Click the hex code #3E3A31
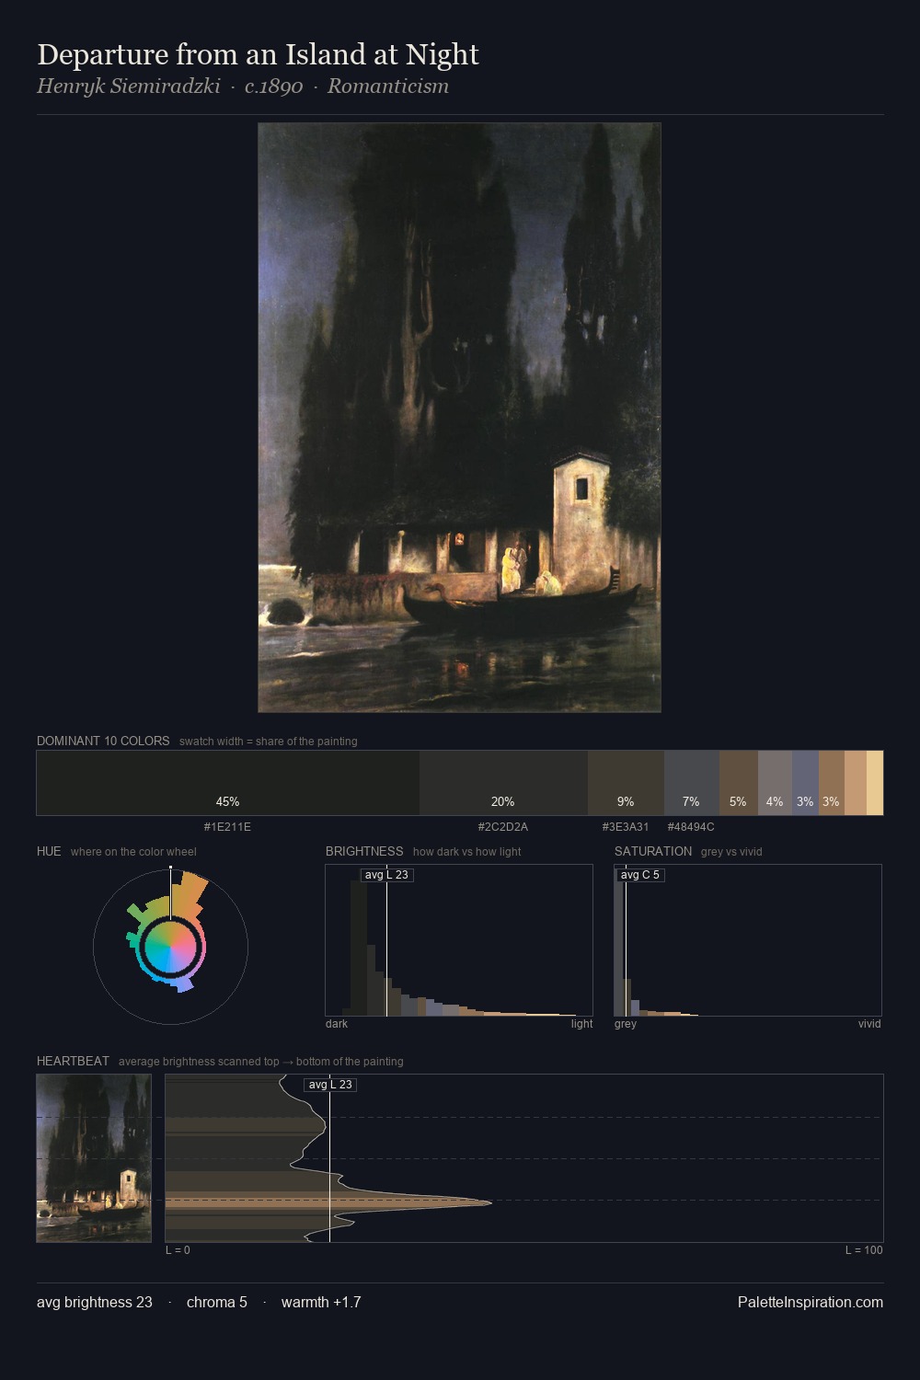The height and width of the screenshot is (1380, 920). coord(626,827)
